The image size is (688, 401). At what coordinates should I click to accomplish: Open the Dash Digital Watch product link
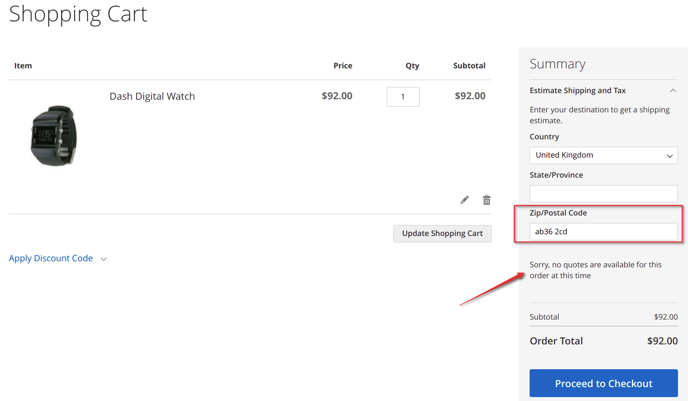point(152,96)
